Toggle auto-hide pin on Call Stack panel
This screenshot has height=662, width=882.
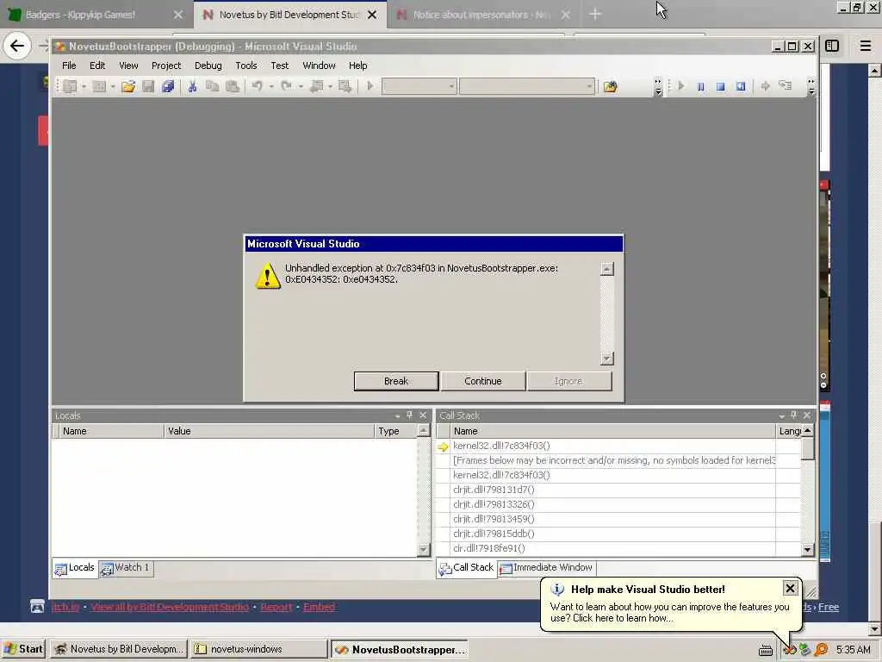pos(794,415)
